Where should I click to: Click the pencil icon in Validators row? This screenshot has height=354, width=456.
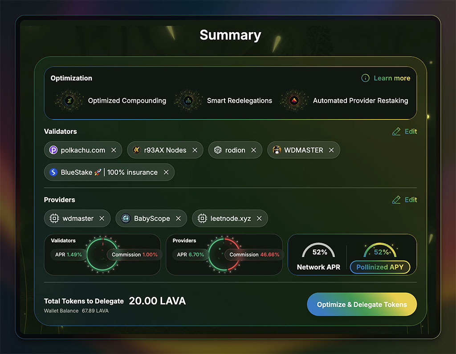point(396,132)
